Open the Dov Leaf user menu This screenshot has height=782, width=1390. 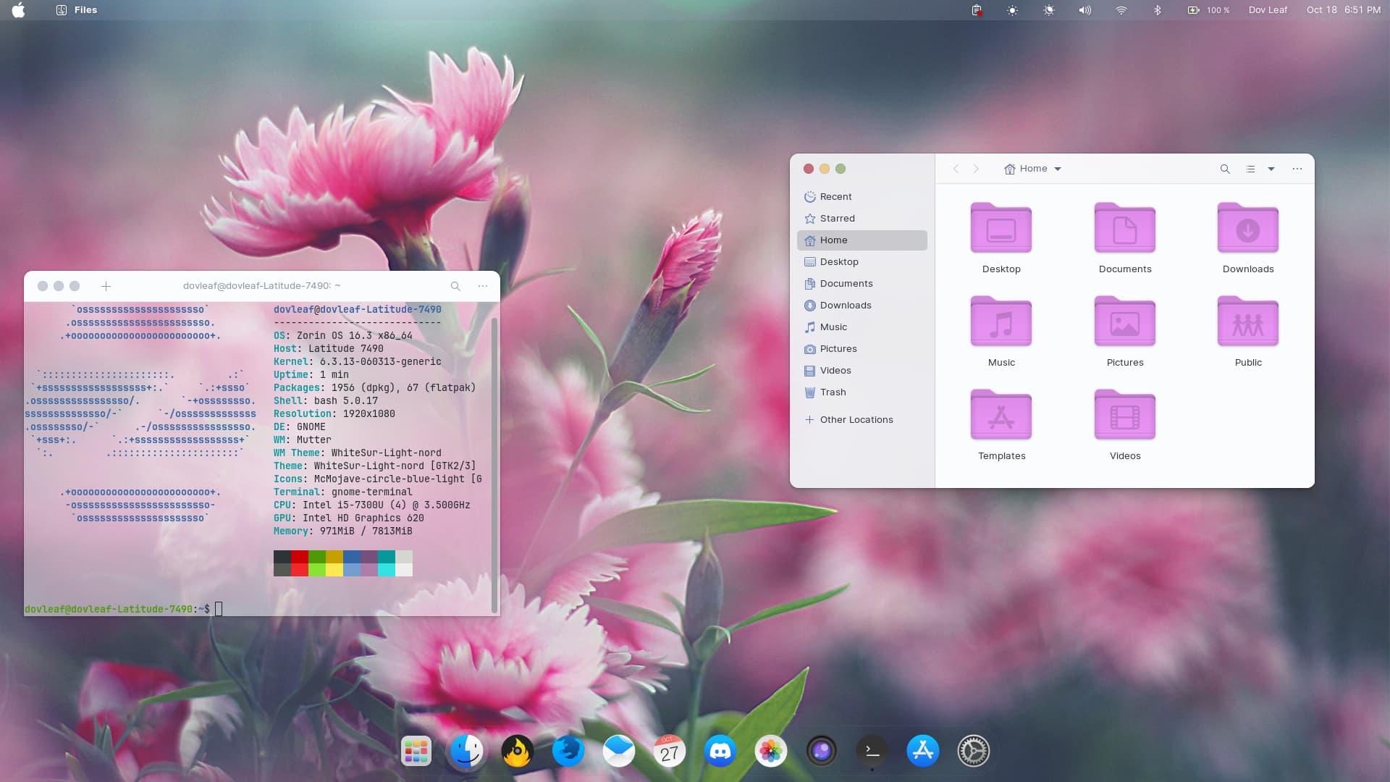[1268, 10]
